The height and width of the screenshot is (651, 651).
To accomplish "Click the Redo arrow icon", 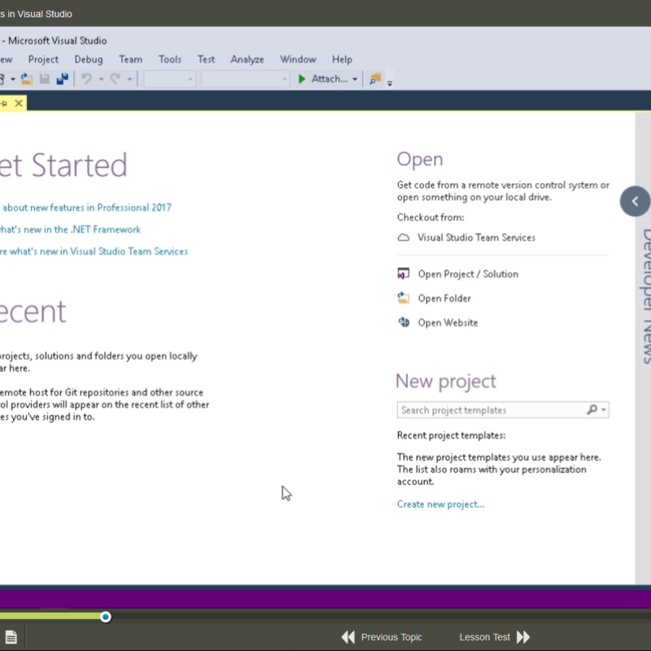I will coord(116,79).
